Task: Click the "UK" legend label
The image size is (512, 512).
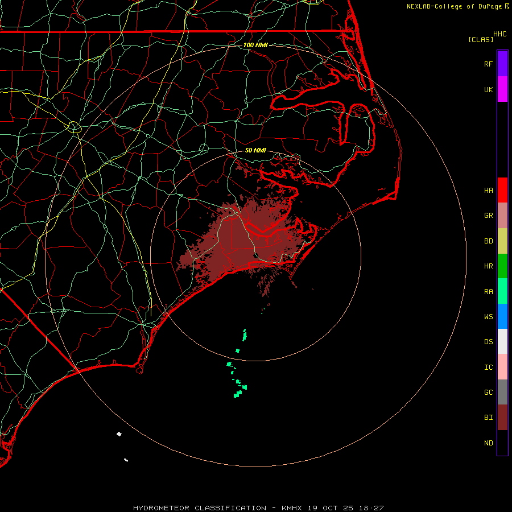Action: point(489,89)
